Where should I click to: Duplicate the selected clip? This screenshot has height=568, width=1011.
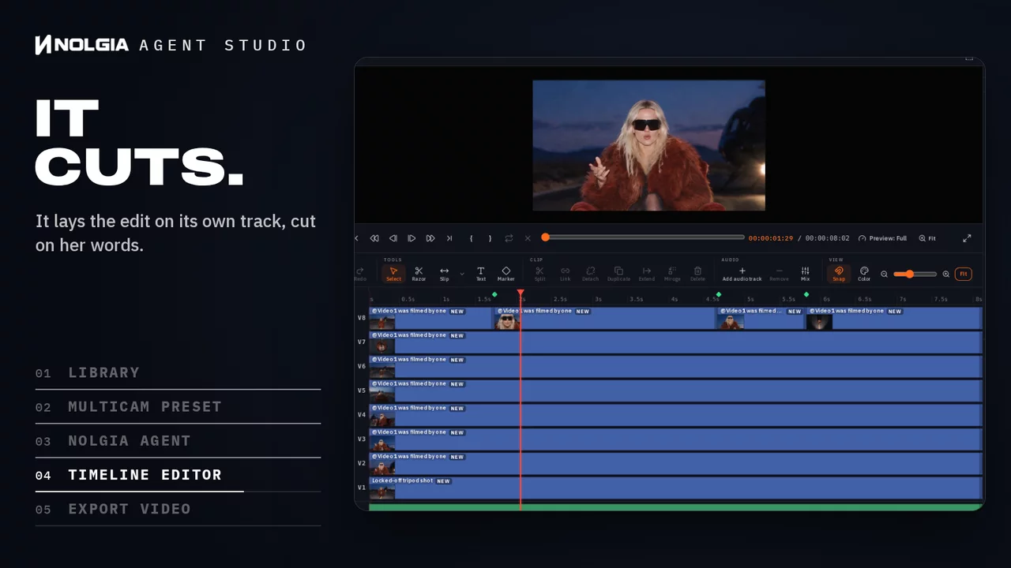[618, 273]
